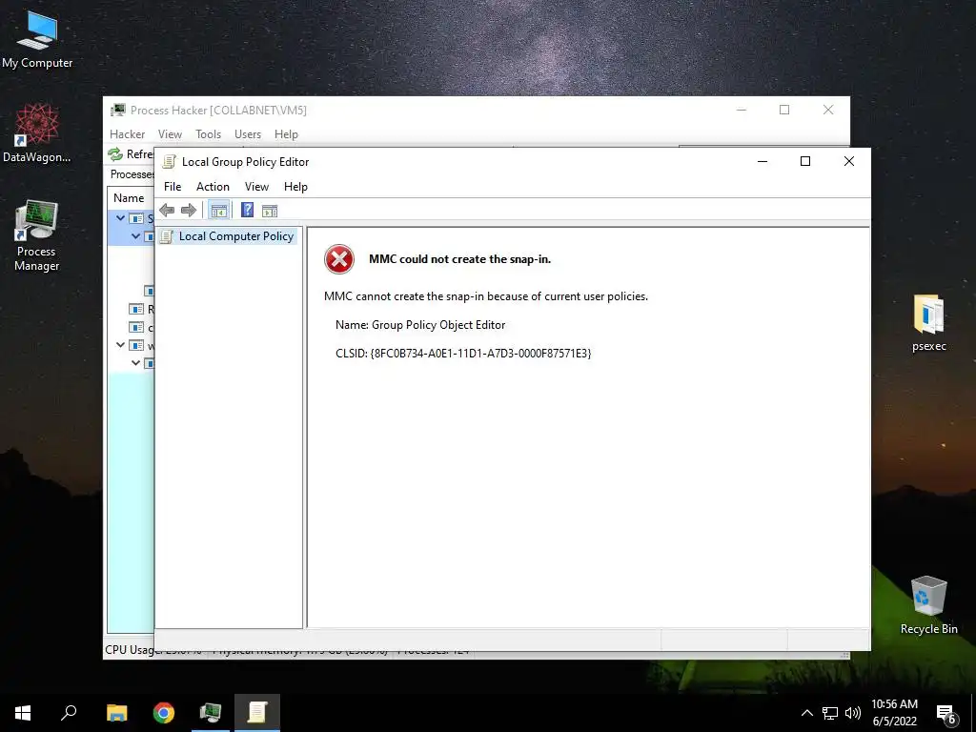
Task: Click Name column header in Process Hacker
Action: click(x=129, y=198)
